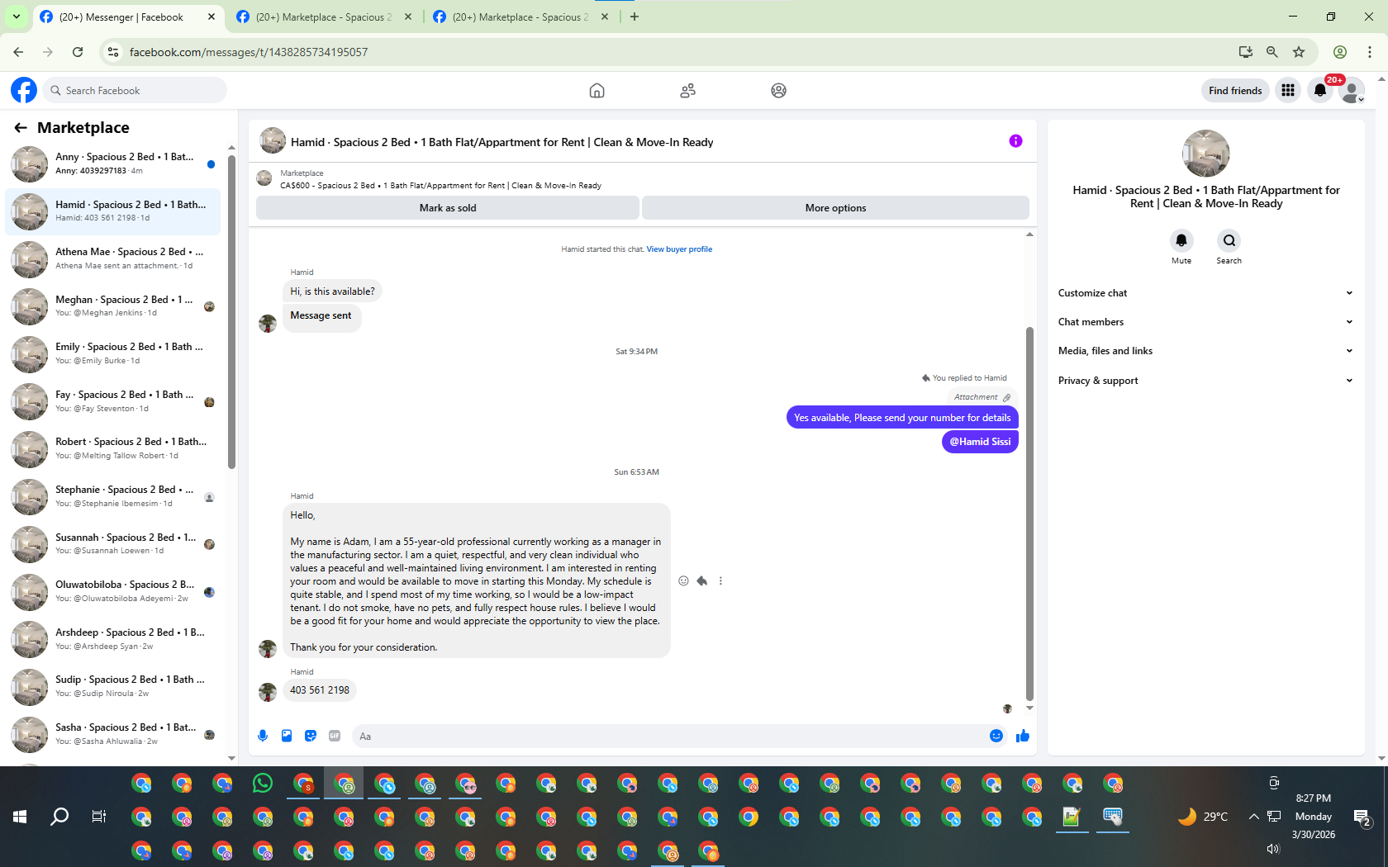Record a voice clip

[263, 736]
